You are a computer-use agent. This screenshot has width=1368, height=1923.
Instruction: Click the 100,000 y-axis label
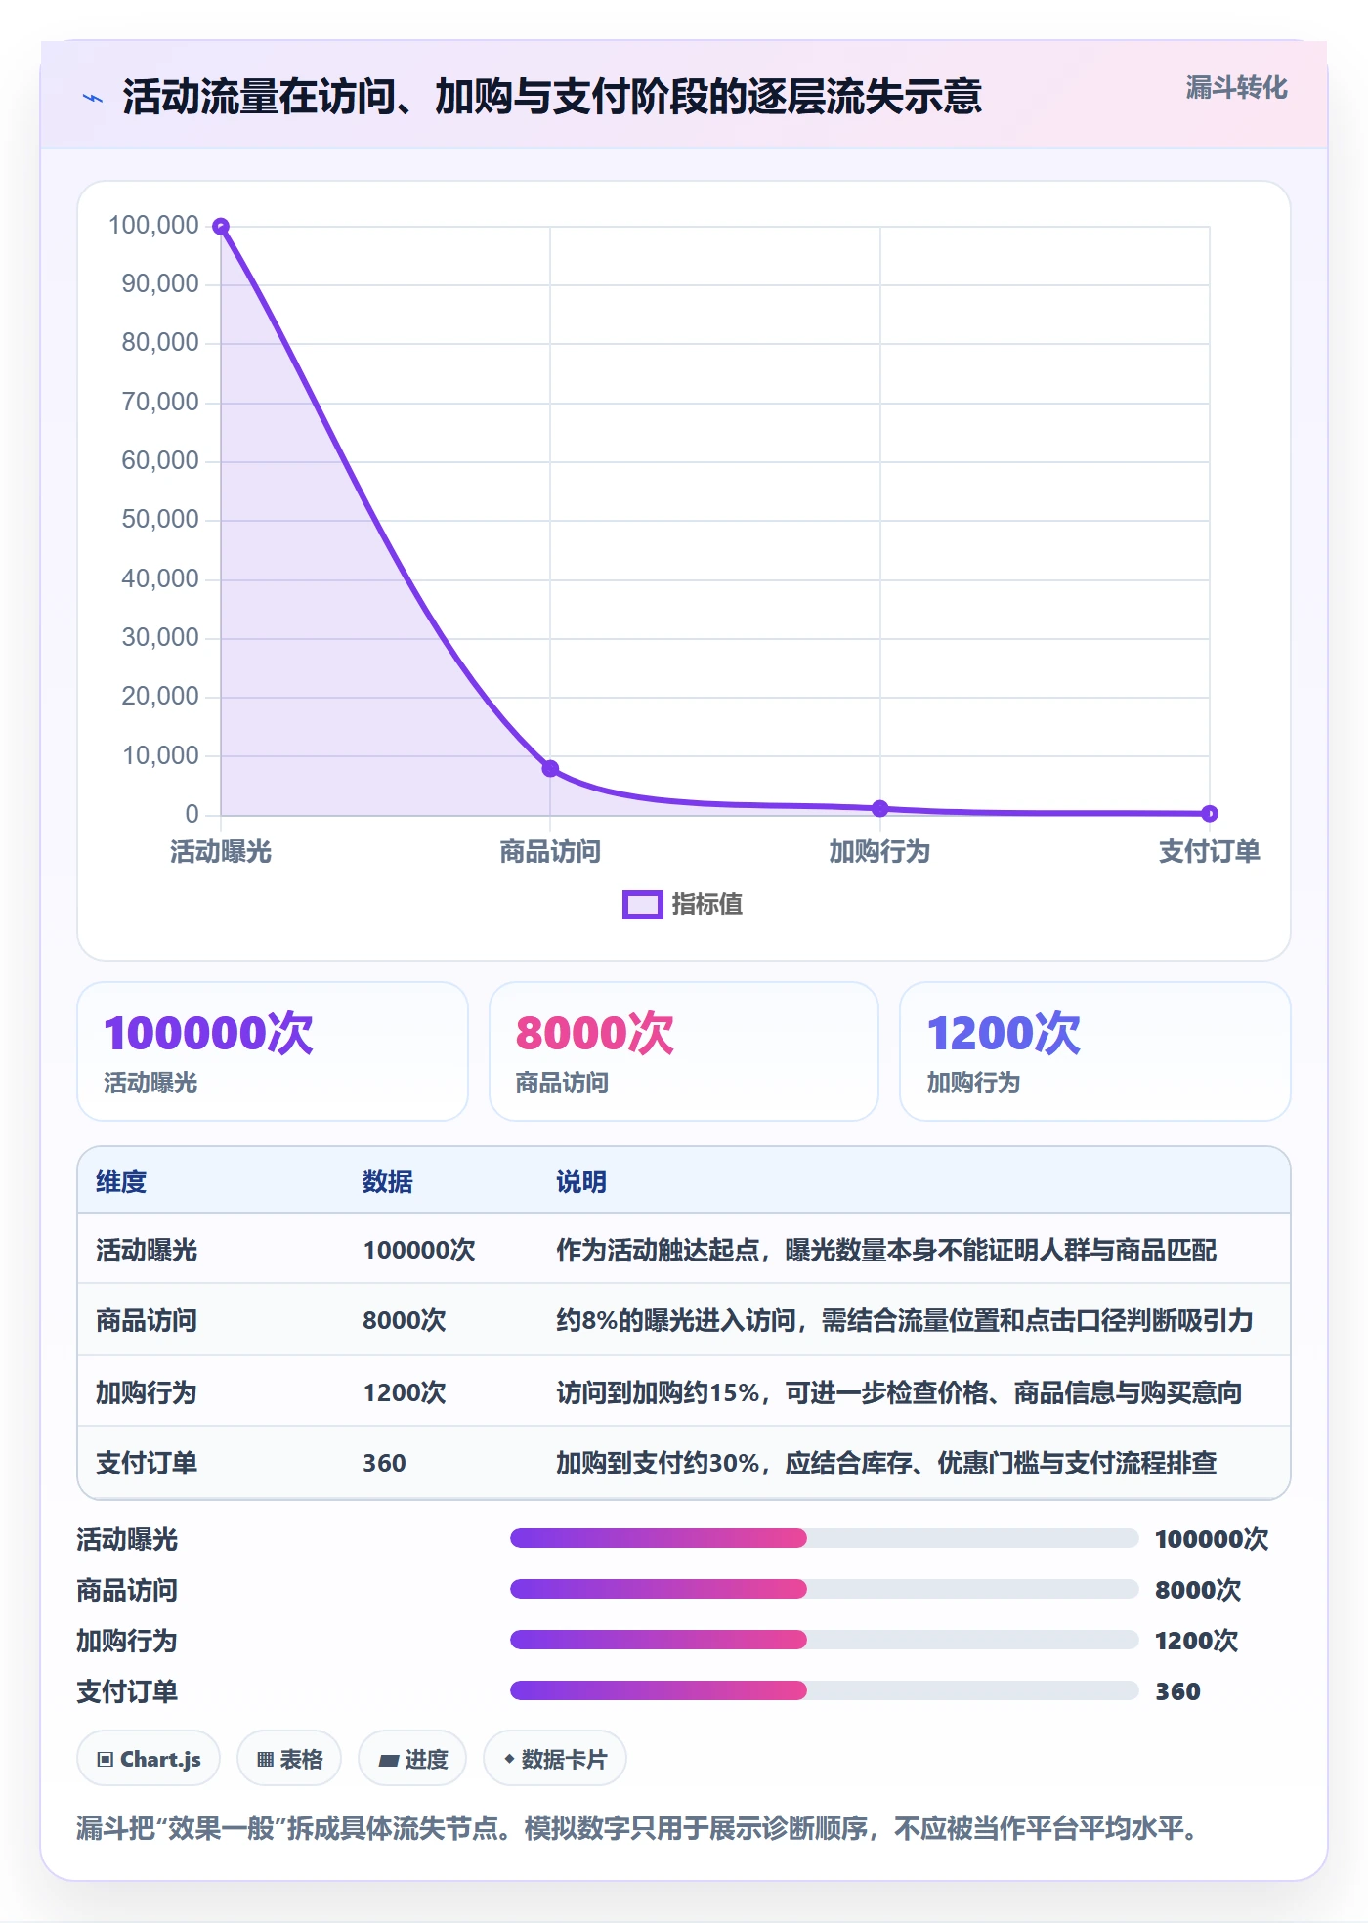point(153,226)
